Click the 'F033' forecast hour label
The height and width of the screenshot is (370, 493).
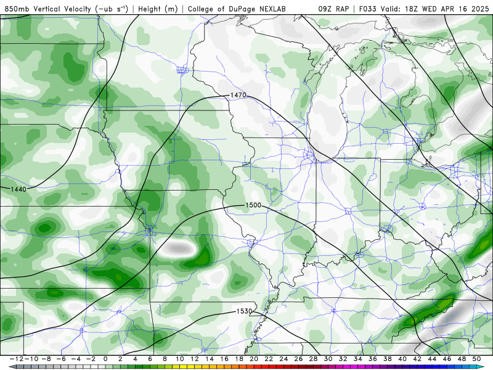pyautogui.click(x=369, y=9)
